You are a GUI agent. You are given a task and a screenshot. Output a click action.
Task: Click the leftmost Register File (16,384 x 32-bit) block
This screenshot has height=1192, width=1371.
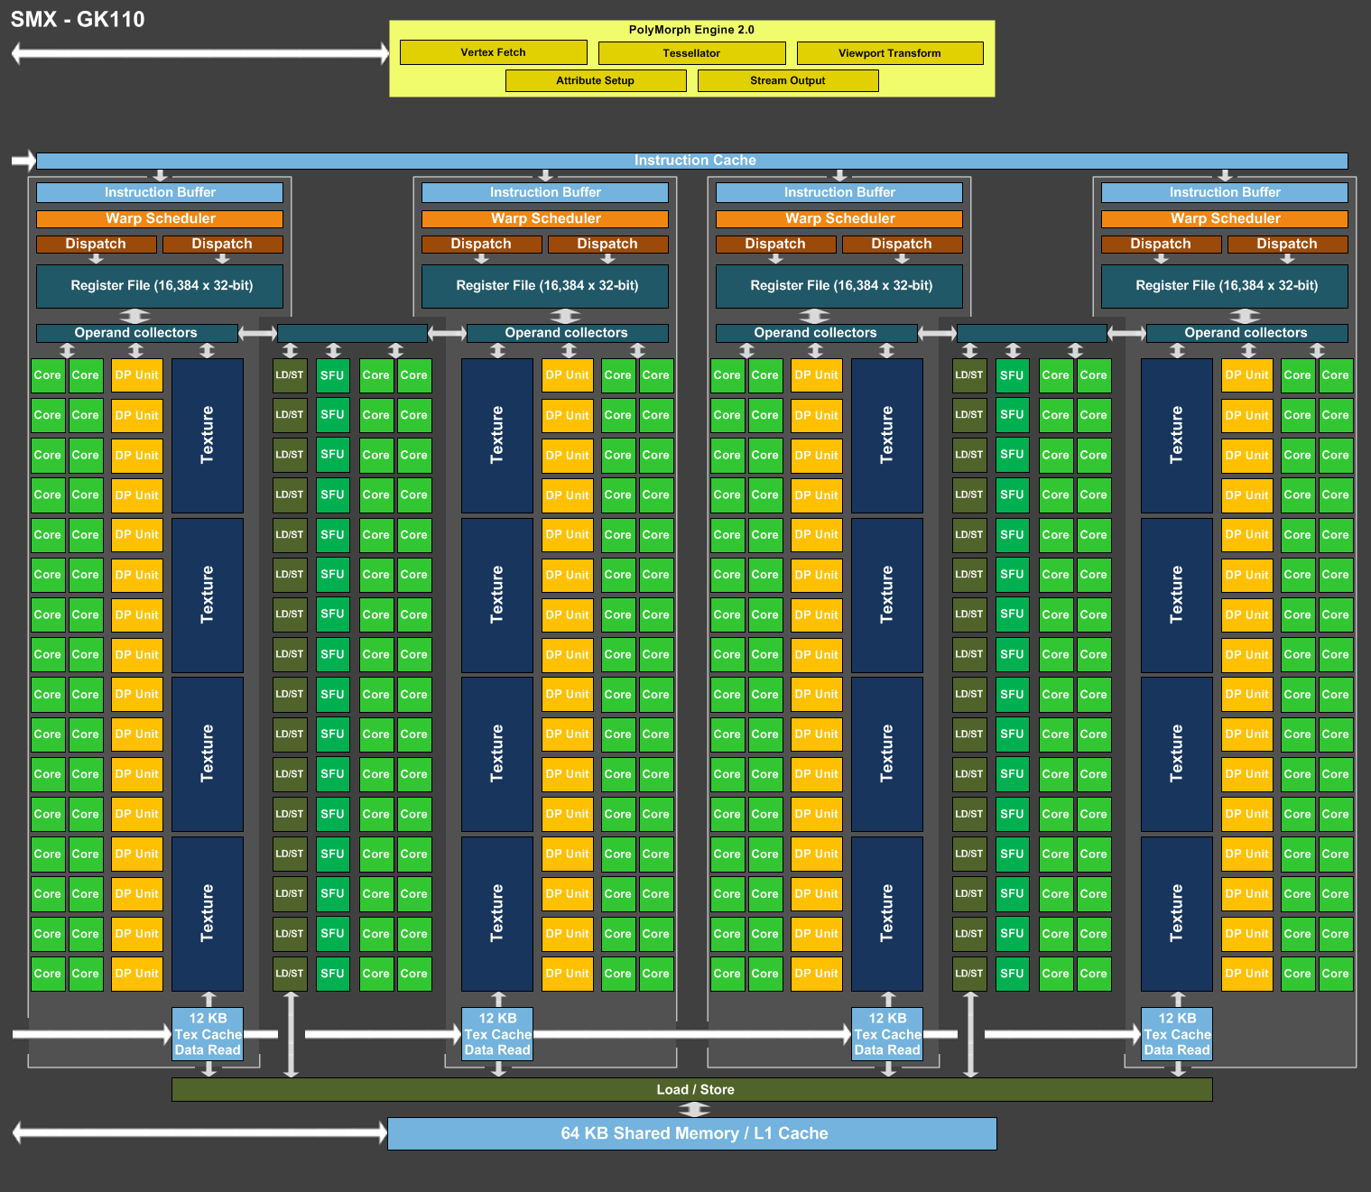click(160, 286)
